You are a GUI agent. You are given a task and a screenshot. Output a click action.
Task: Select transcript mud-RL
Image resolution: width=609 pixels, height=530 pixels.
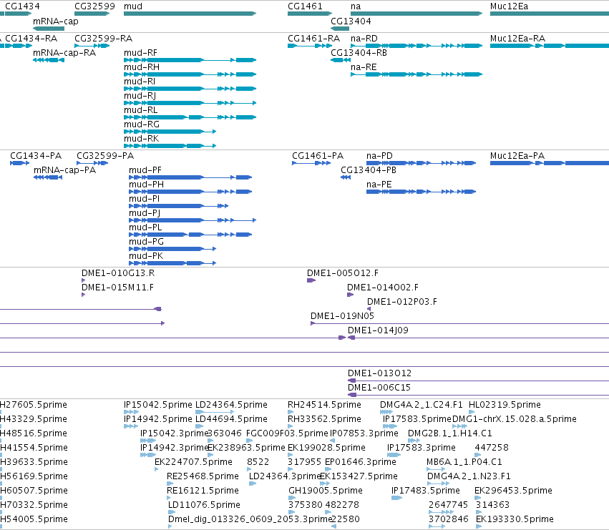(190, 117)
